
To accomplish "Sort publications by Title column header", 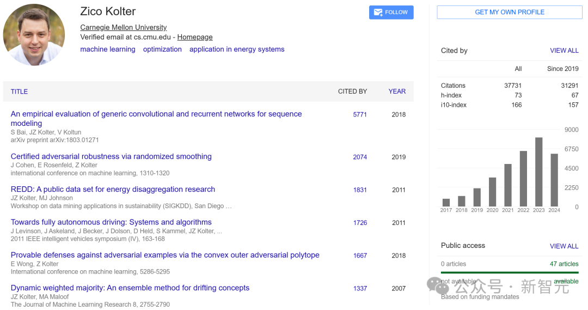I will pyautogui.click(x=19, y=92).
